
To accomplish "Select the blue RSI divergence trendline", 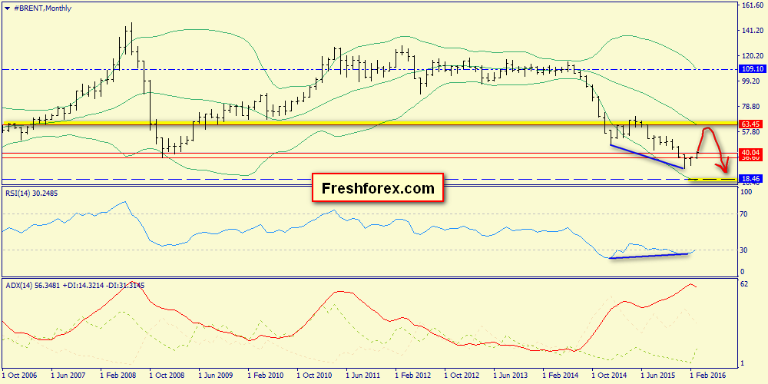I will tap(649, 256).
